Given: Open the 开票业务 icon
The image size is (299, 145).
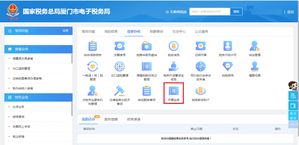Looking at the screenshot, I should click(x=174, y=91).
